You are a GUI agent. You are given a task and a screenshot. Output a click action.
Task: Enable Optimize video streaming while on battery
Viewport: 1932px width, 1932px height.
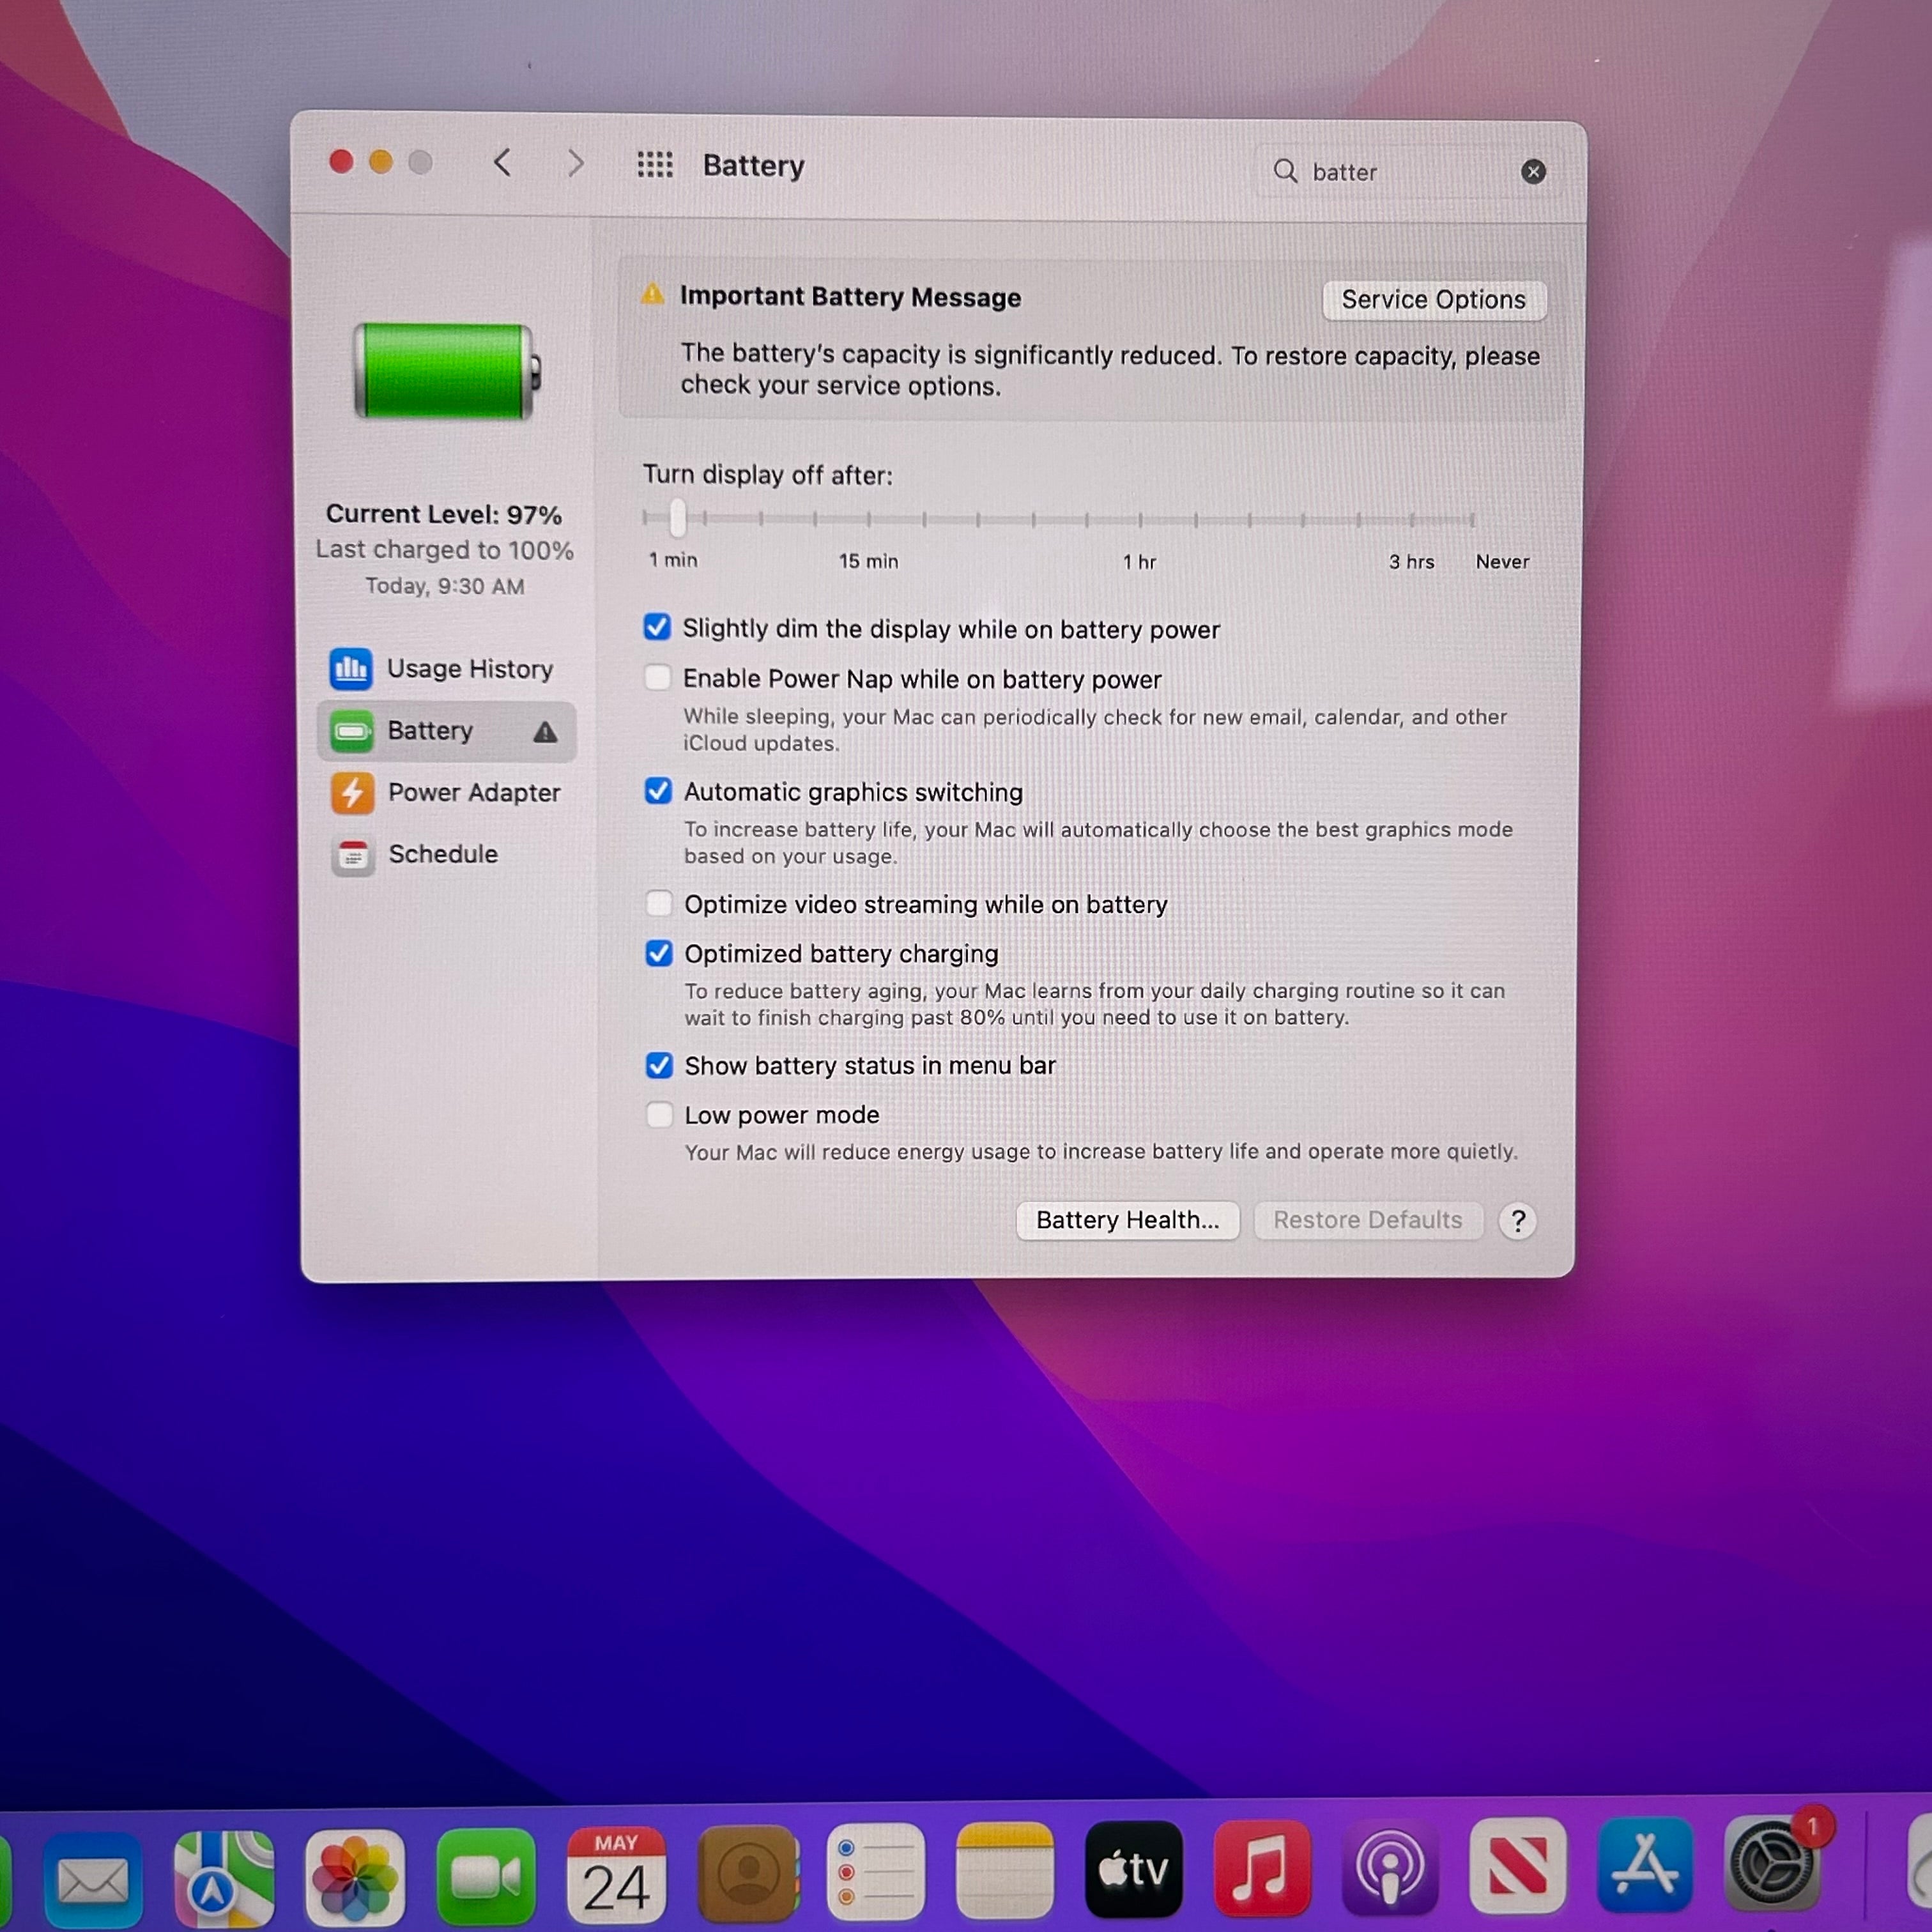pyautogui.click(x=658, y=903)
